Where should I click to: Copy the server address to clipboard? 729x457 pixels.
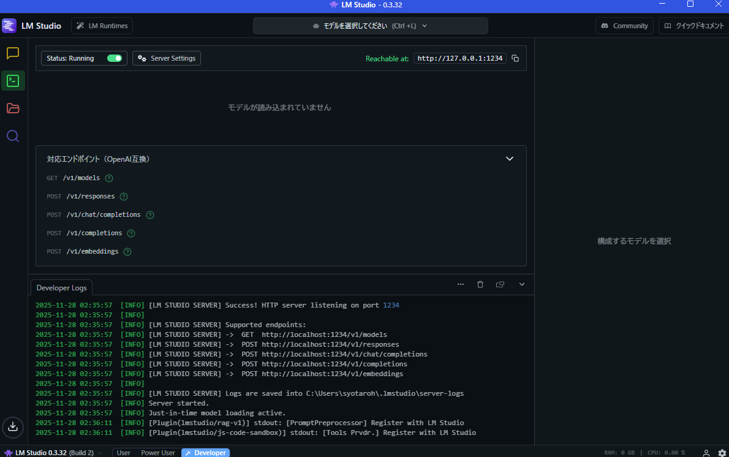(x=515, y=58)
